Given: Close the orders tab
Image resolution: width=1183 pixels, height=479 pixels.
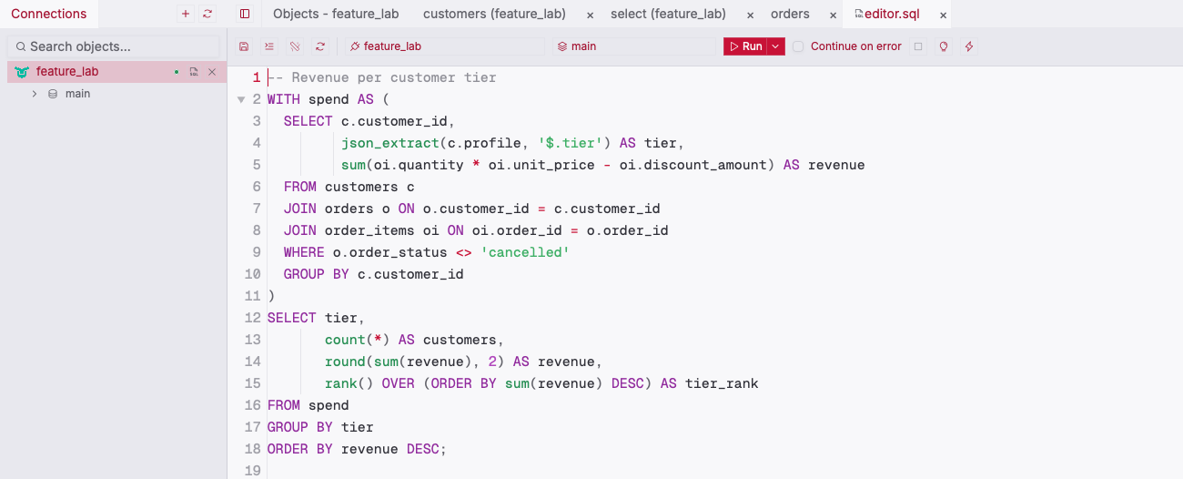Looking at the screenshot, I should pyautogui.click(x=833, y=15).
